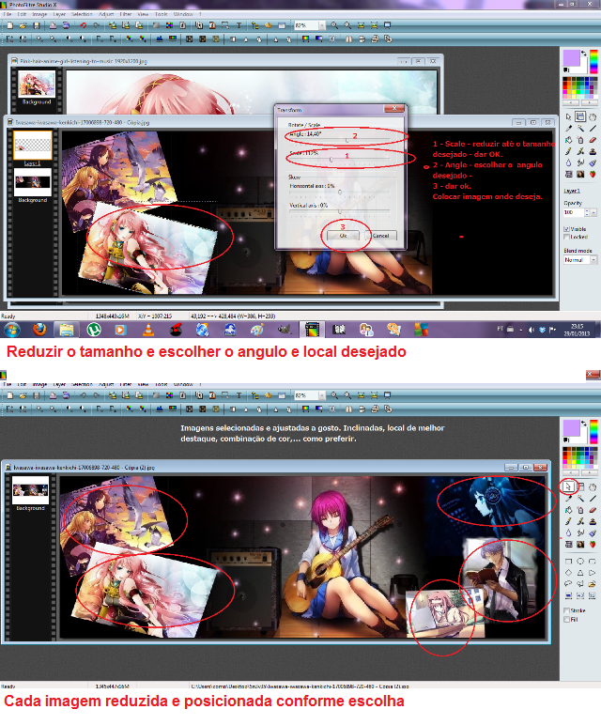This screenshot has height=725, width=601.
Task: Pick the strawberry Nozzle tool in upper tool palette
Action: click(593, 175)
